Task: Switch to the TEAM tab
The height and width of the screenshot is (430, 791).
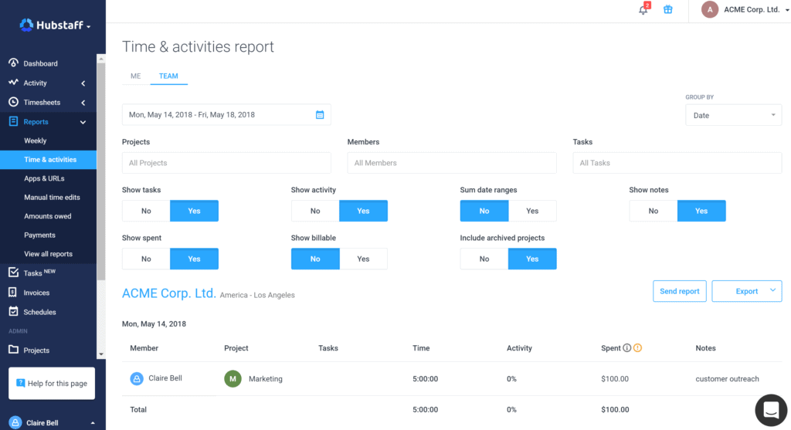Action: click(168, 76)
